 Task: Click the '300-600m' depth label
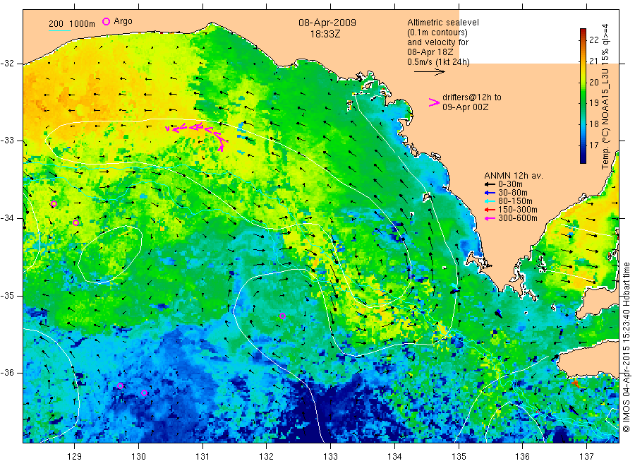tap(518, 218)
